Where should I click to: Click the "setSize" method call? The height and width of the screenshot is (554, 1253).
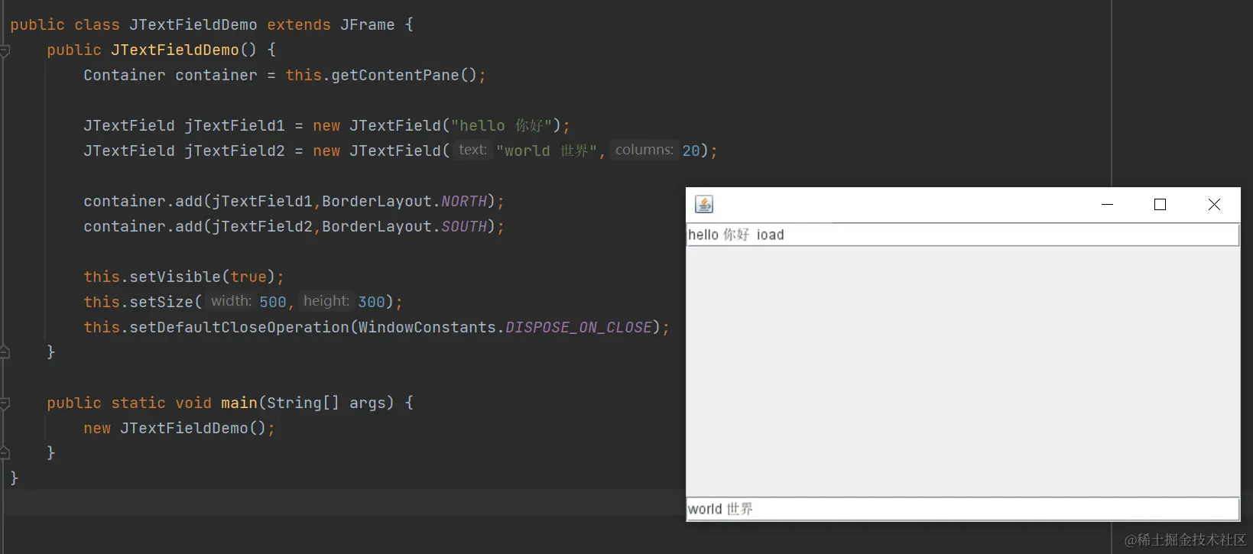coord(161,302)
